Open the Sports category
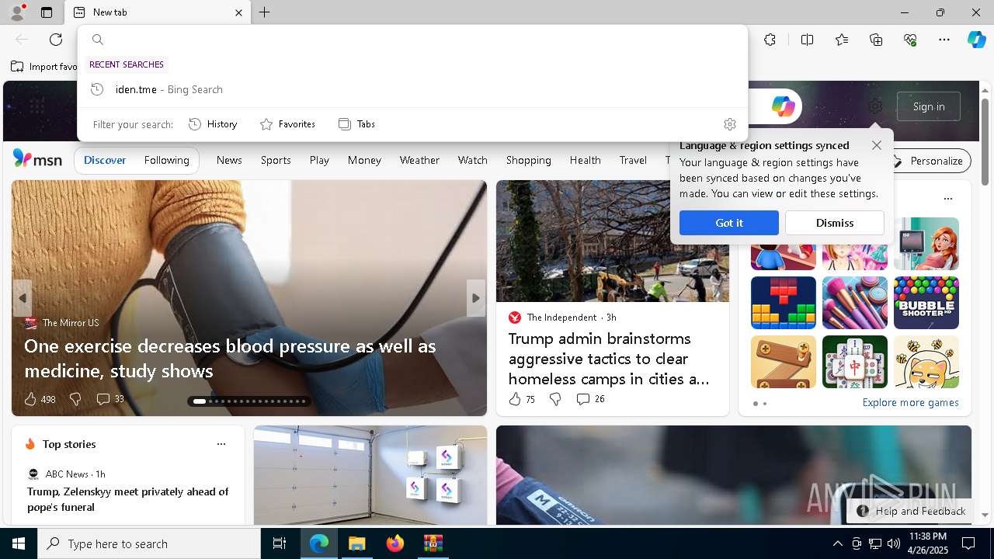This screenshot has width=994, height=559. [x=276, y=160]
